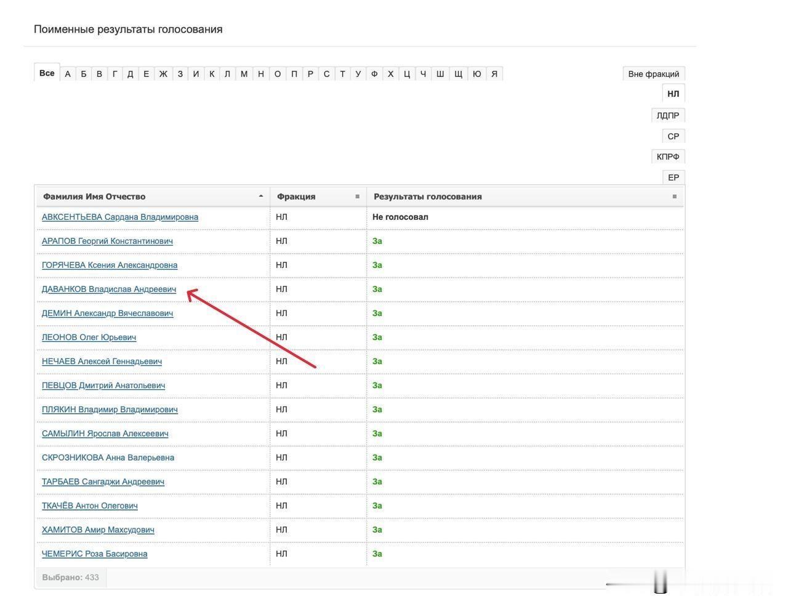Image resolution: width=788 pixels, height=609 pixels.
Task: Select the СР faction filter
Action: (x=673, y=136)
